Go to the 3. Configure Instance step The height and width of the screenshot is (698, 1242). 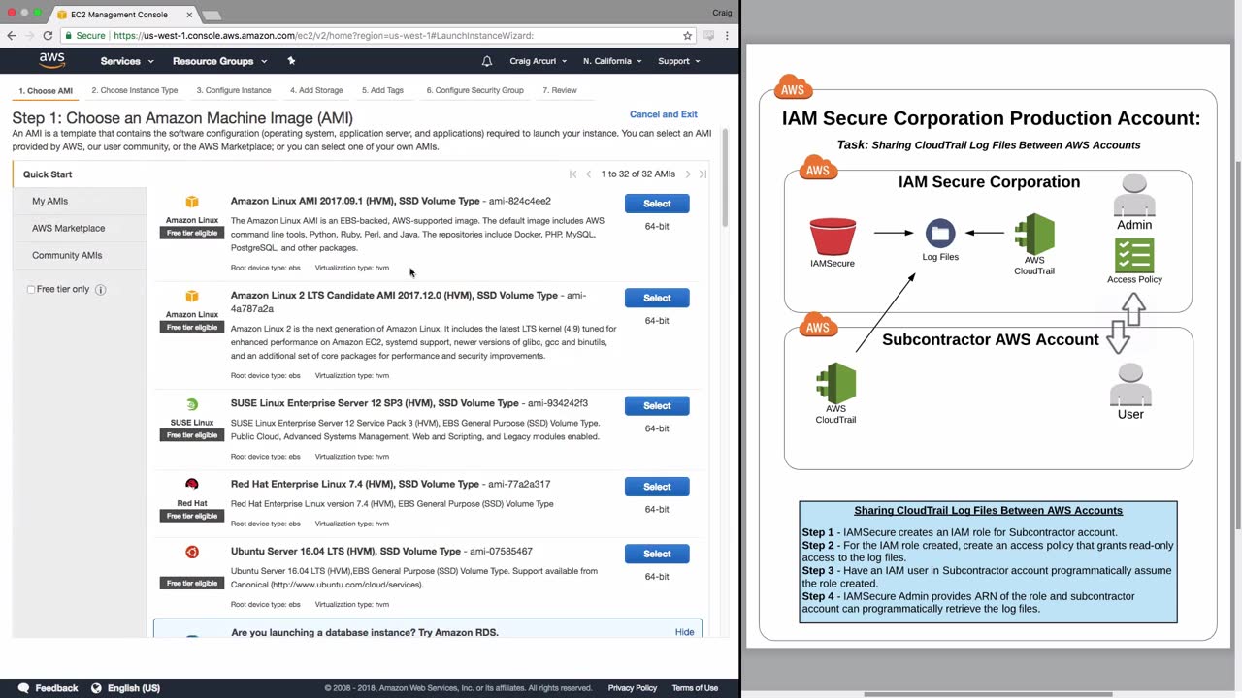(234, 90)
